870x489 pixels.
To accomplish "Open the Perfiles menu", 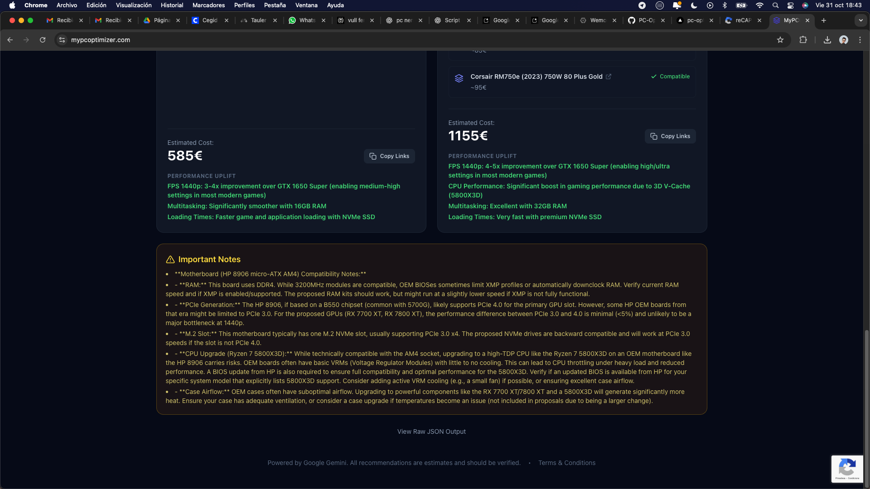I will click(244, 5).
